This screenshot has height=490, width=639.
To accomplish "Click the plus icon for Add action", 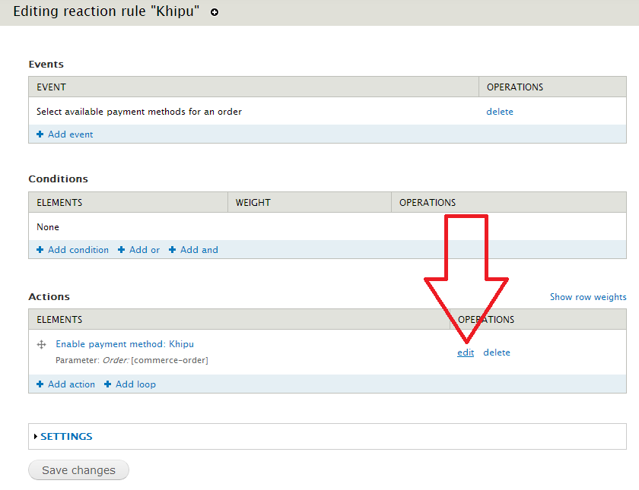I will (40, 384).
